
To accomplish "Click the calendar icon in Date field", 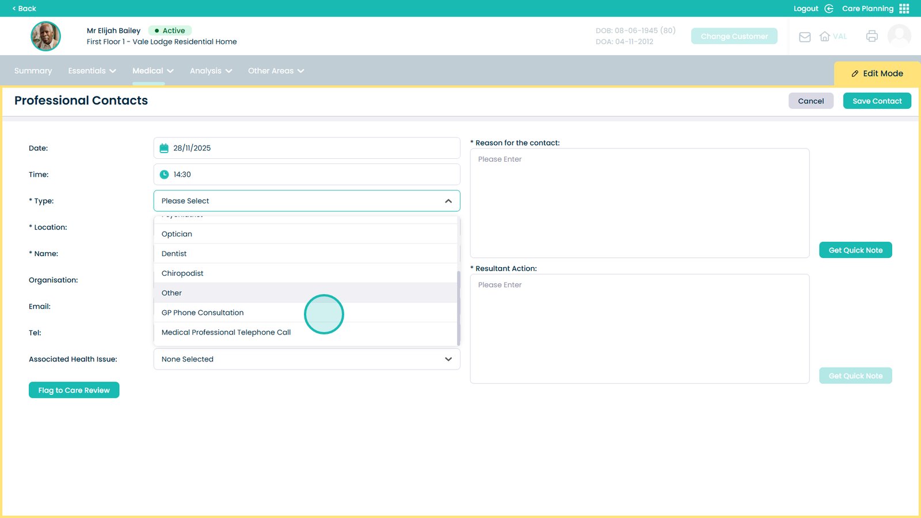I will [x=164, y=148].
